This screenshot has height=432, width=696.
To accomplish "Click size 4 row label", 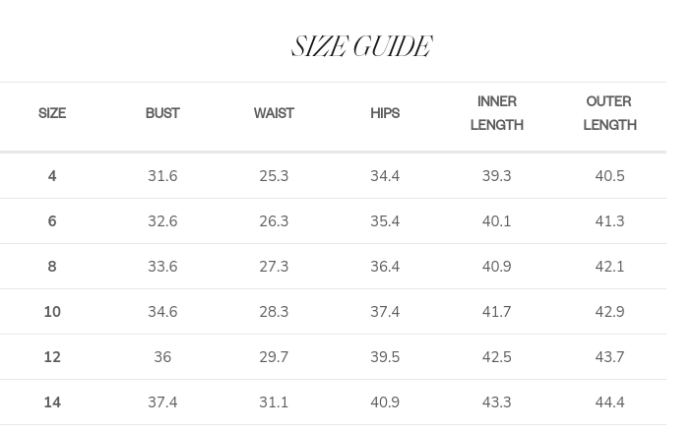I will [x=52, y=176].
